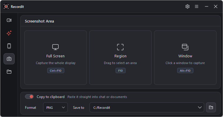Open the files folder sidebar icon
This screenshot has height=117, width=223.
(9, 72)
